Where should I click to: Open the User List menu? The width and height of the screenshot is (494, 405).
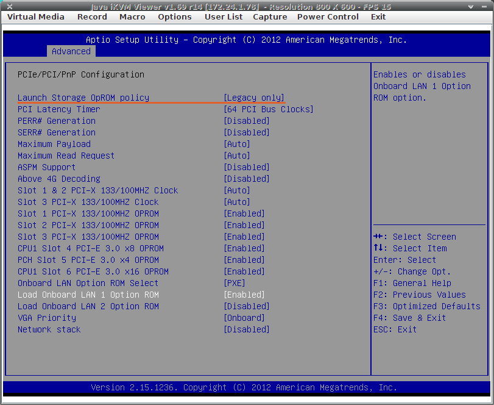point(224,16)
